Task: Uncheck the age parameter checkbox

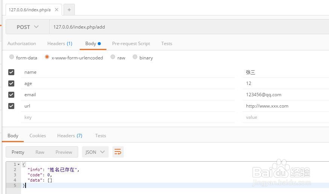Action: tap(11, 83)
